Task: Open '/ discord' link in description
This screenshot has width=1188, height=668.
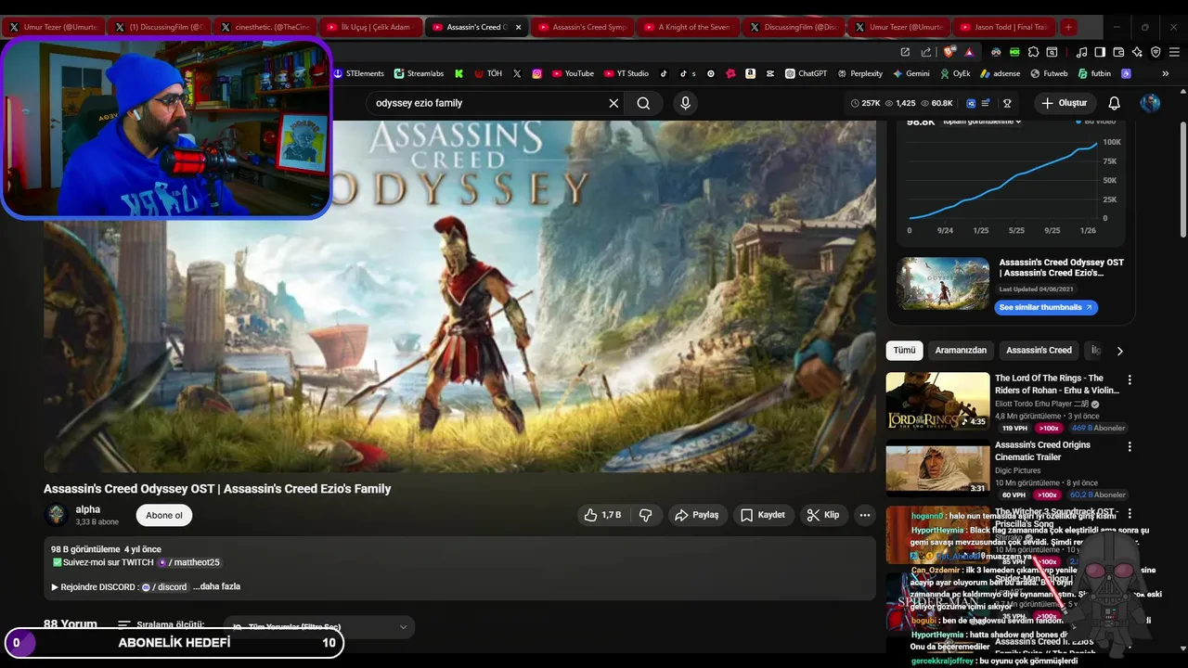Action: point(164,586)
